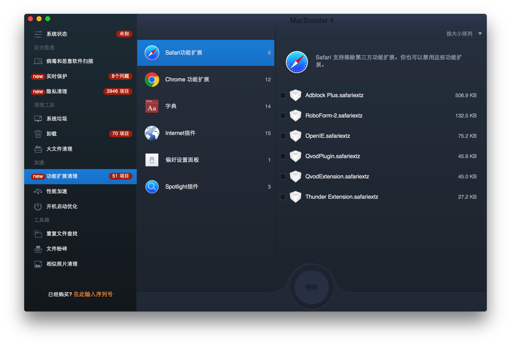Click the Adblock Plus extension package icon

click(296, 95)
